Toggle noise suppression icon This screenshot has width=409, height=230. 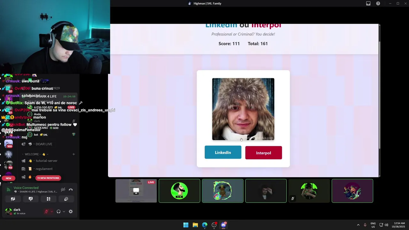[x=63, y=189]
